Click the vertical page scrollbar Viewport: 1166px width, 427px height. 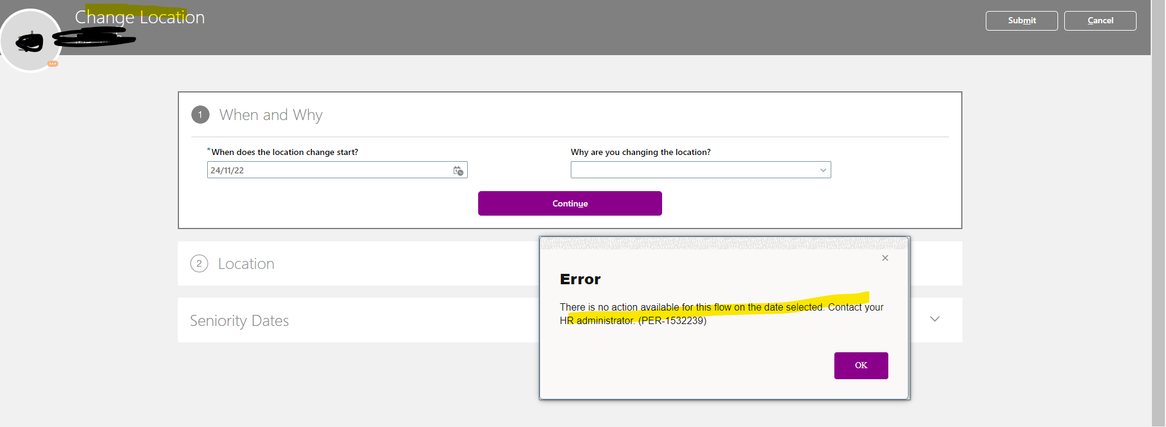pyautogui.click(x=1157, y=213)
